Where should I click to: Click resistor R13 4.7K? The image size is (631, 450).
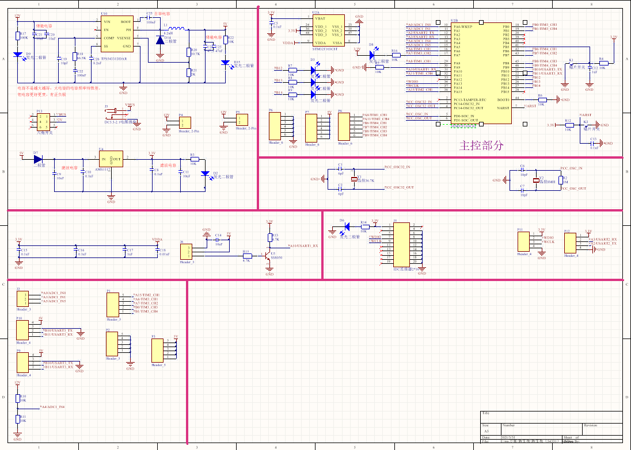coord(269,237)
